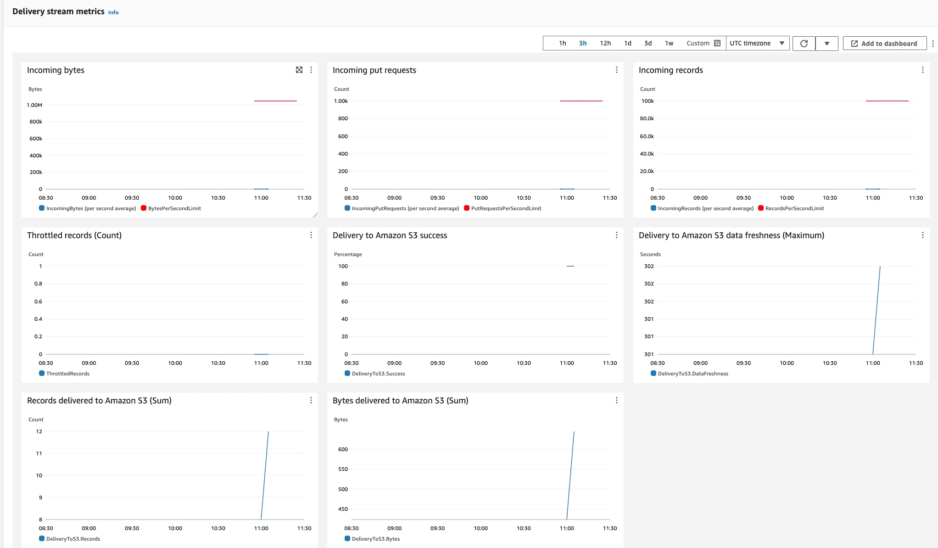This screenshot has width=938, height=548.
Task: Toggle the IncomingPutRequests legend swatch
Action: pos(347,208)
